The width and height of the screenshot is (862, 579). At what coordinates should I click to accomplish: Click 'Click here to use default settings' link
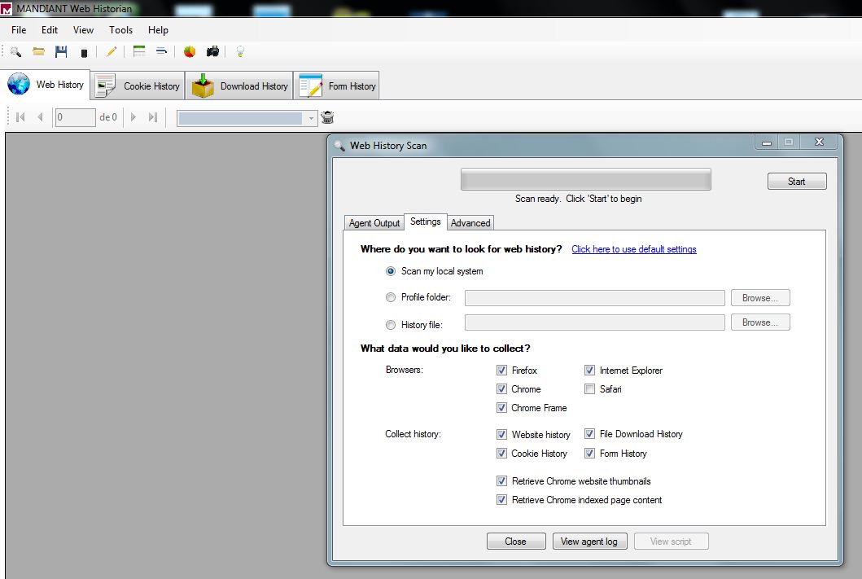[x=634, y=249]
